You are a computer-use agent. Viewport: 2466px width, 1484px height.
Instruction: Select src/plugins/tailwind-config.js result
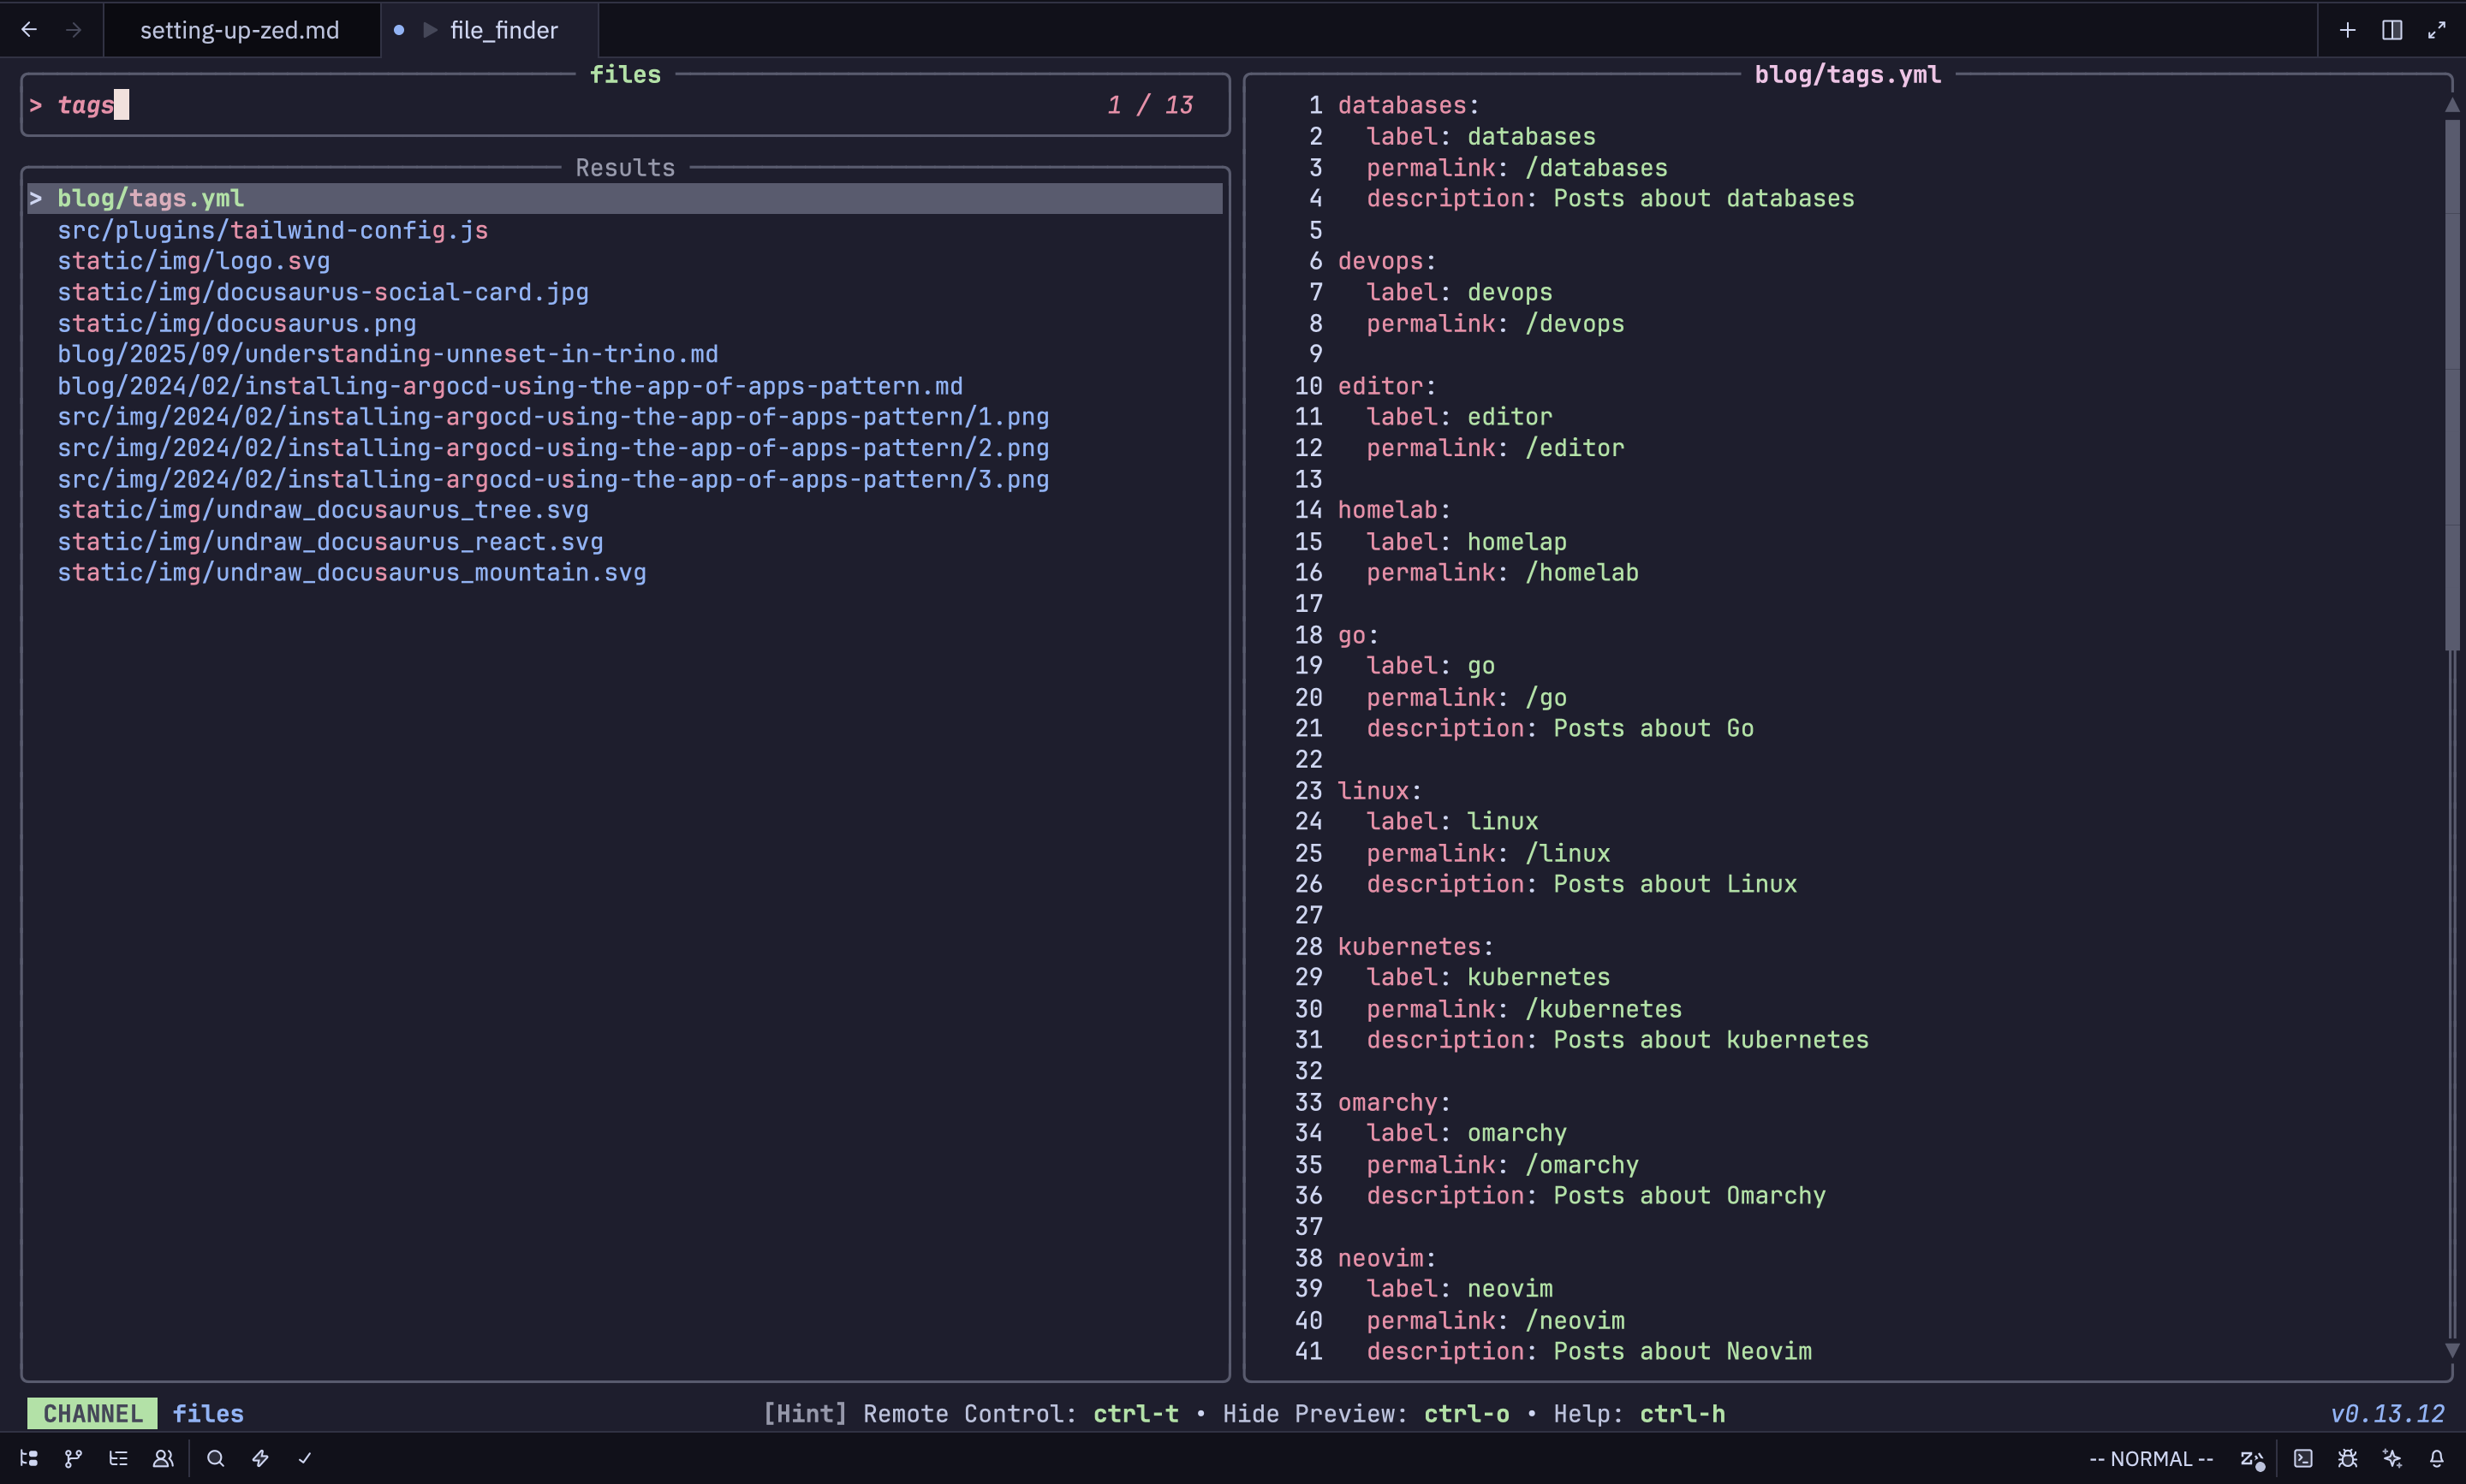point(272,230)
